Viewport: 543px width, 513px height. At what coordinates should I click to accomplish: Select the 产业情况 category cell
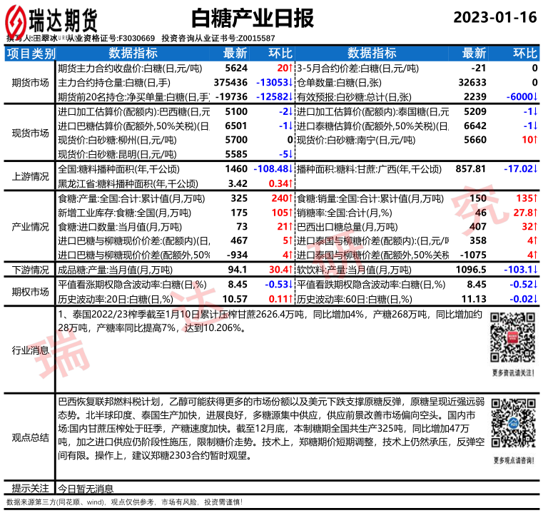pos(30,226)
